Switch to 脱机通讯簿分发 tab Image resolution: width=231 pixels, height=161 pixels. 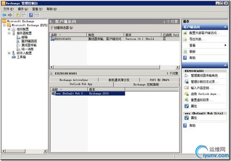click(119, 80)
